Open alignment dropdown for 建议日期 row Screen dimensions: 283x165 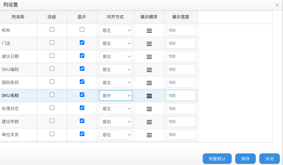point(115,56)
